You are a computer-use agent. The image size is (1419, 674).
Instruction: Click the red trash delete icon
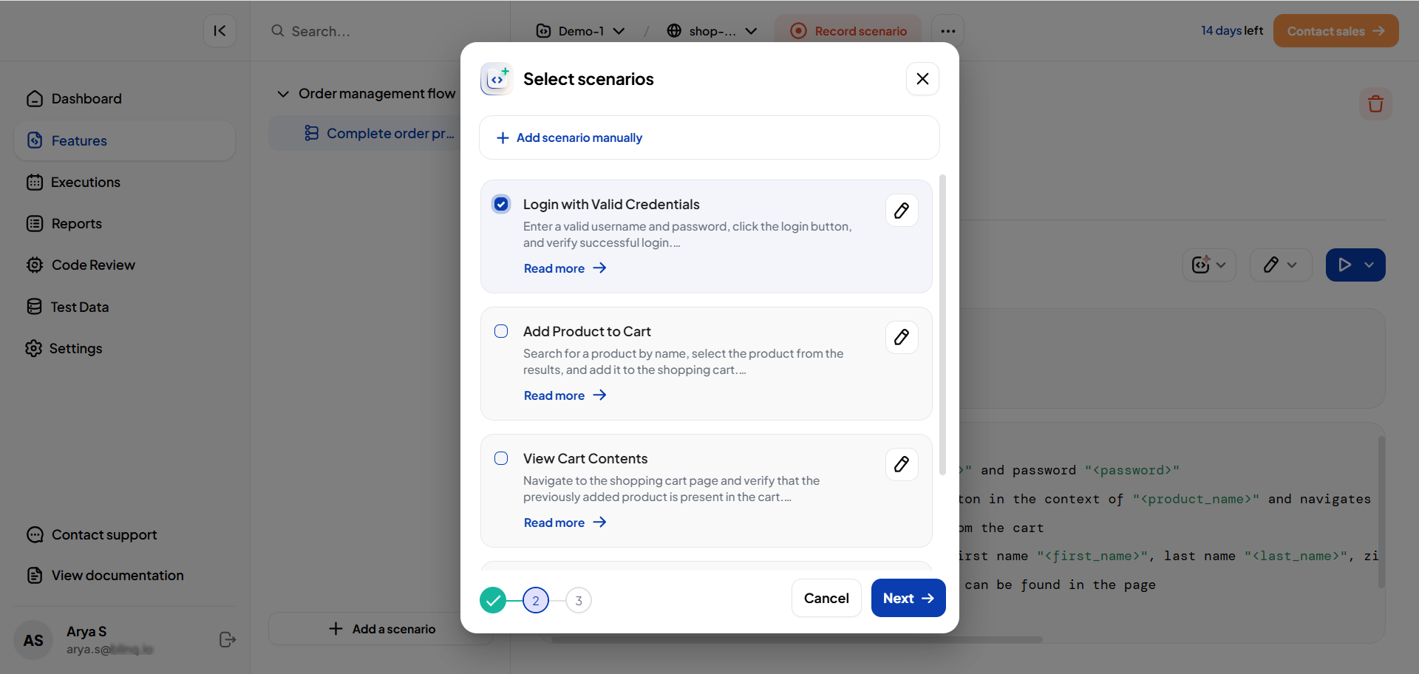point(1375,104)
